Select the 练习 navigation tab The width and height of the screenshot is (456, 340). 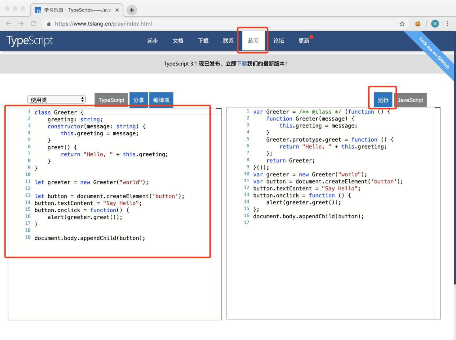(x=252, y=41)
